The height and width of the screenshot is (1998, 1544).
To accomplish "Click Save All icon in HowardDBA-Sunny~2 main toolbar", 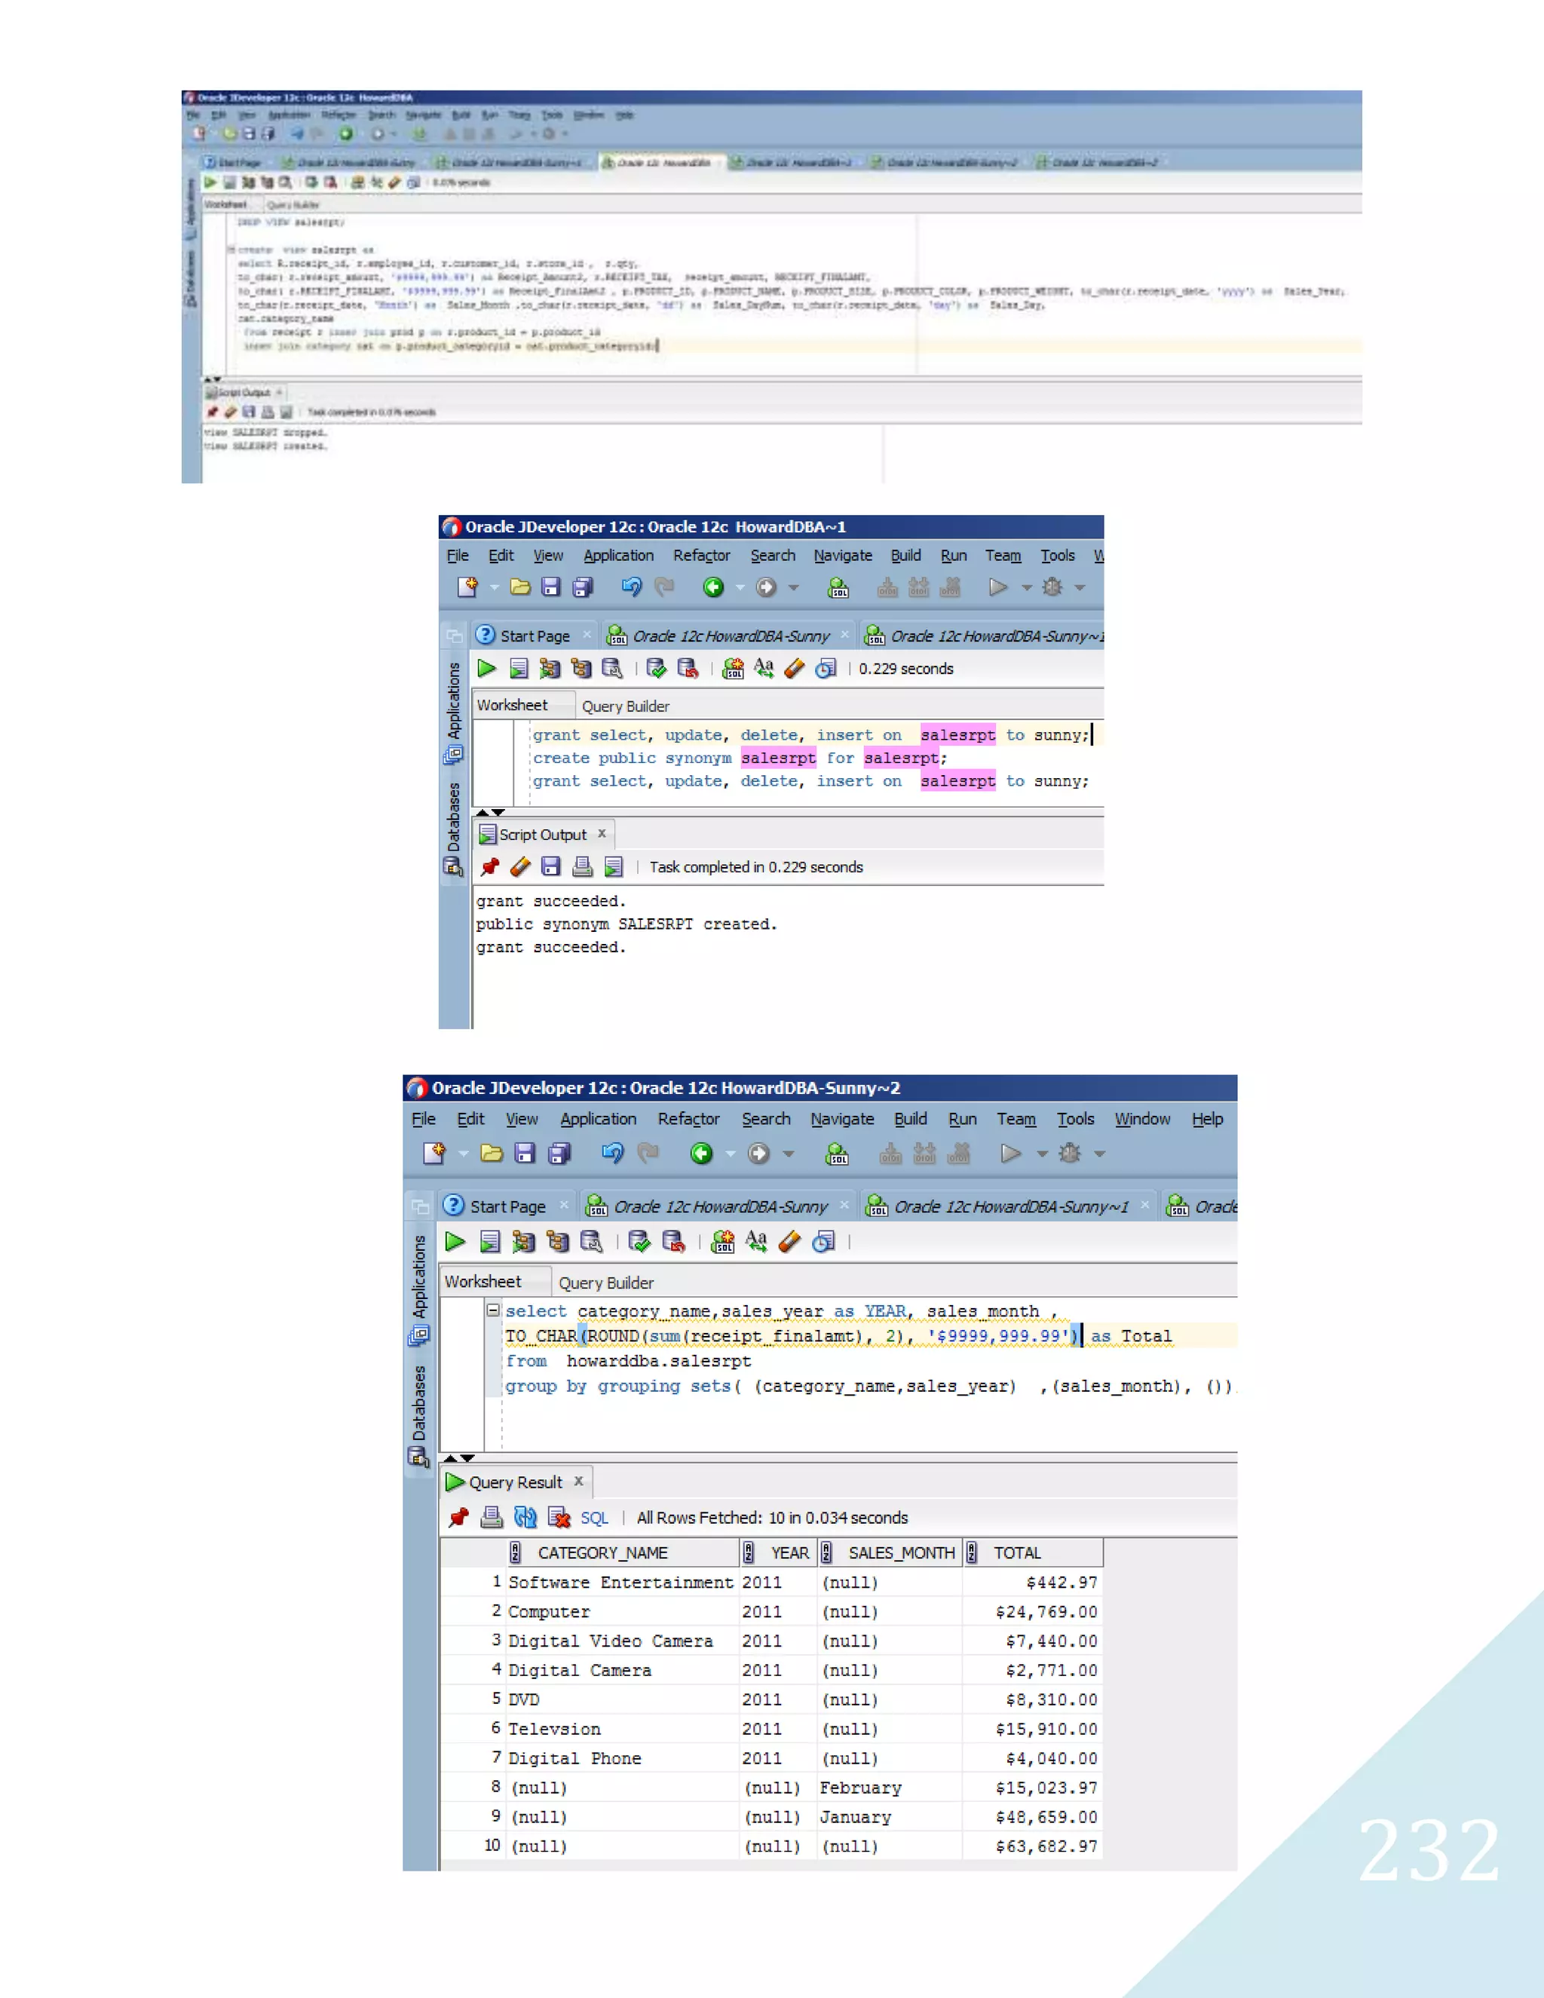I will (559, 1154).
